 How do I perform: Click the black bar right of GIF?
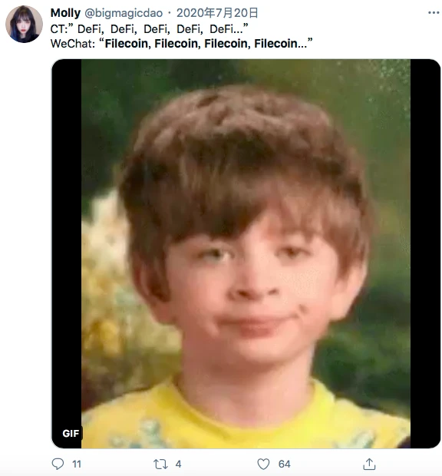(425, 253)
